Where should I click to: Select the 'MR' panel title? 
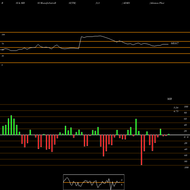click(x=169, y=99)
